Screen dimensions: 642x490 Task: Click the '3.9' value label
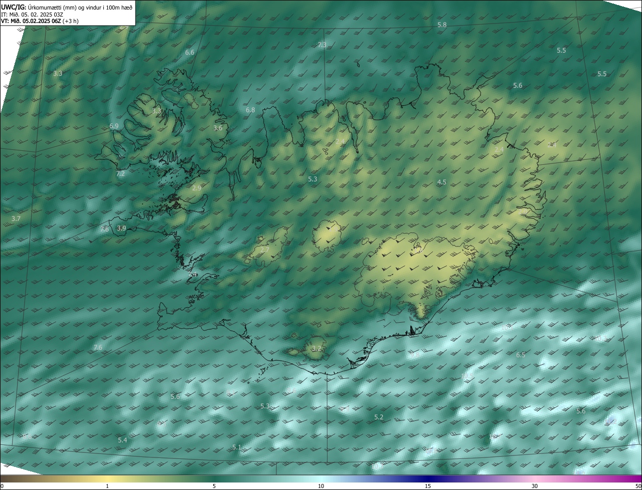pos(121,228)
